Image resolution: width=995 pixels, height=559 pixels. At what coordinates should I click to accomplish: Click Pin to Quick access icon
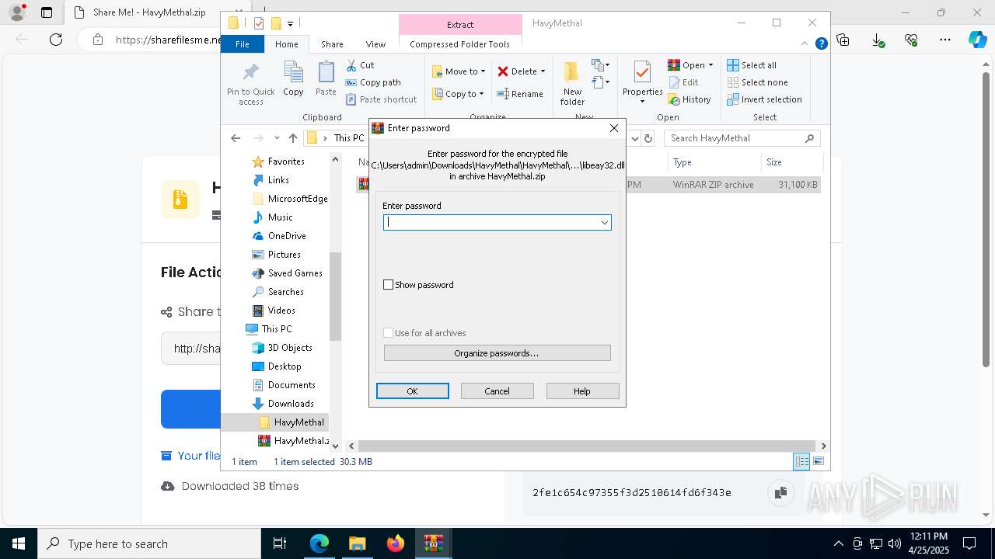[x=250, y=72]
